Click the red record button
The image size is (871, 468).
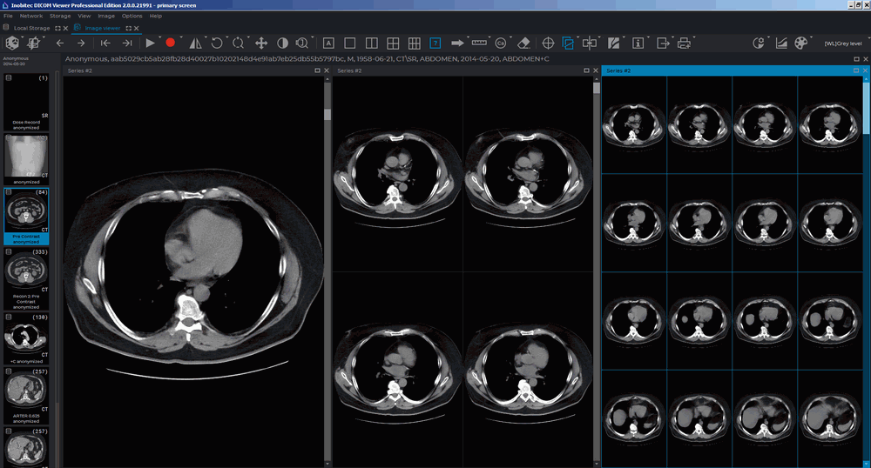pos(171,43)
